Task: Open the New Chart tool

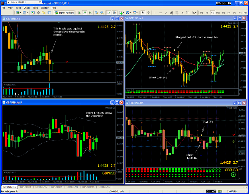Action: click(x=18, y=13)
